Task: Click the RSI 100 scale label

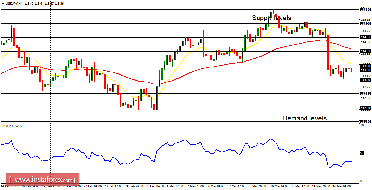Action: click(x=363, y=125)
